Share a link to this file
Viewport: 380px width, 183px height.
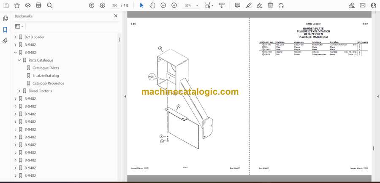351,5
